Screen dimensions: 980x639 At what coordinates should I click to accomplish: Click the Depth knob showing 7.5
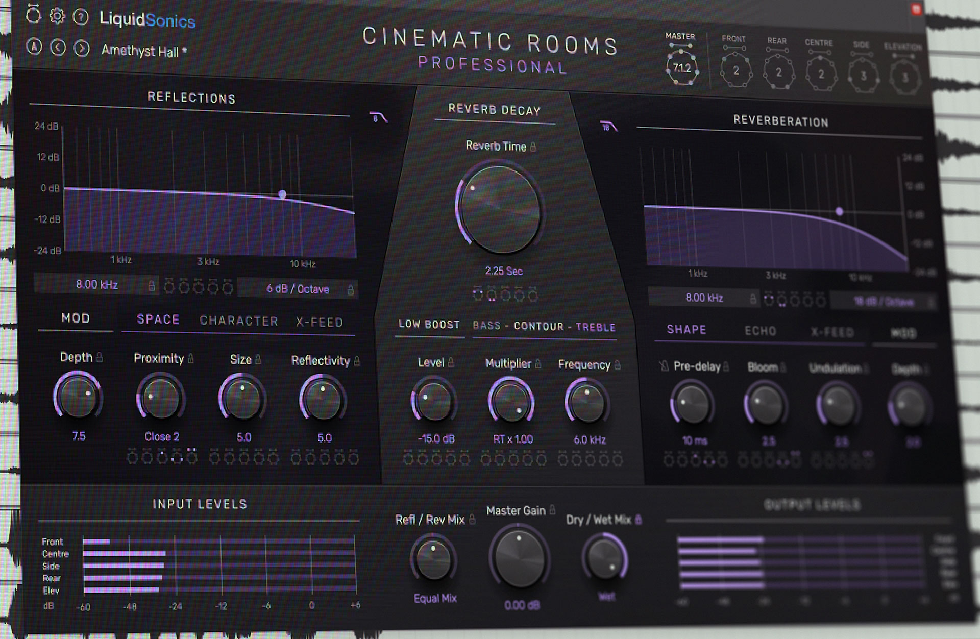[78, 396]
